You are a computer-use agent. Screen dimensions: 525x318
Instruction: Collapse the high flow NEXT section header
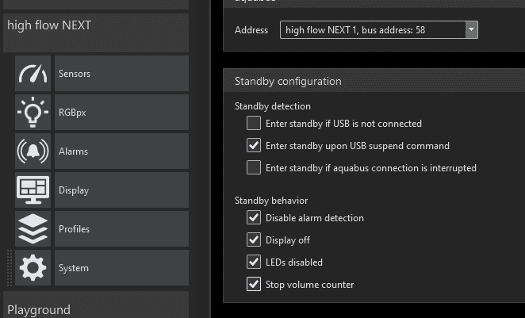point(96,33)
